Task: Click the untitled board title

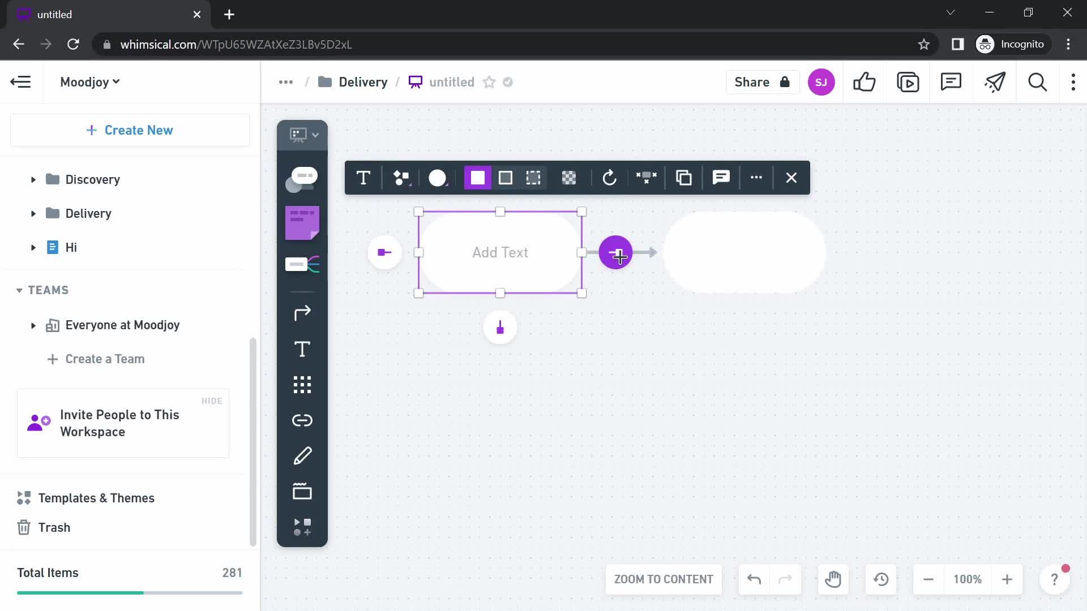Action: point(451,82)
